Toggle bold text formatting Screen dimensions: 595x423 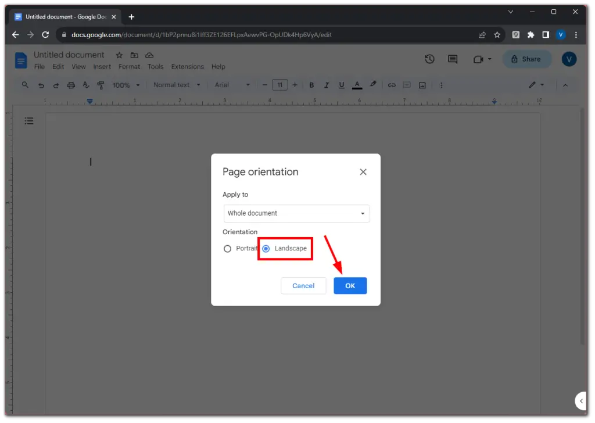tap(311, 85)
